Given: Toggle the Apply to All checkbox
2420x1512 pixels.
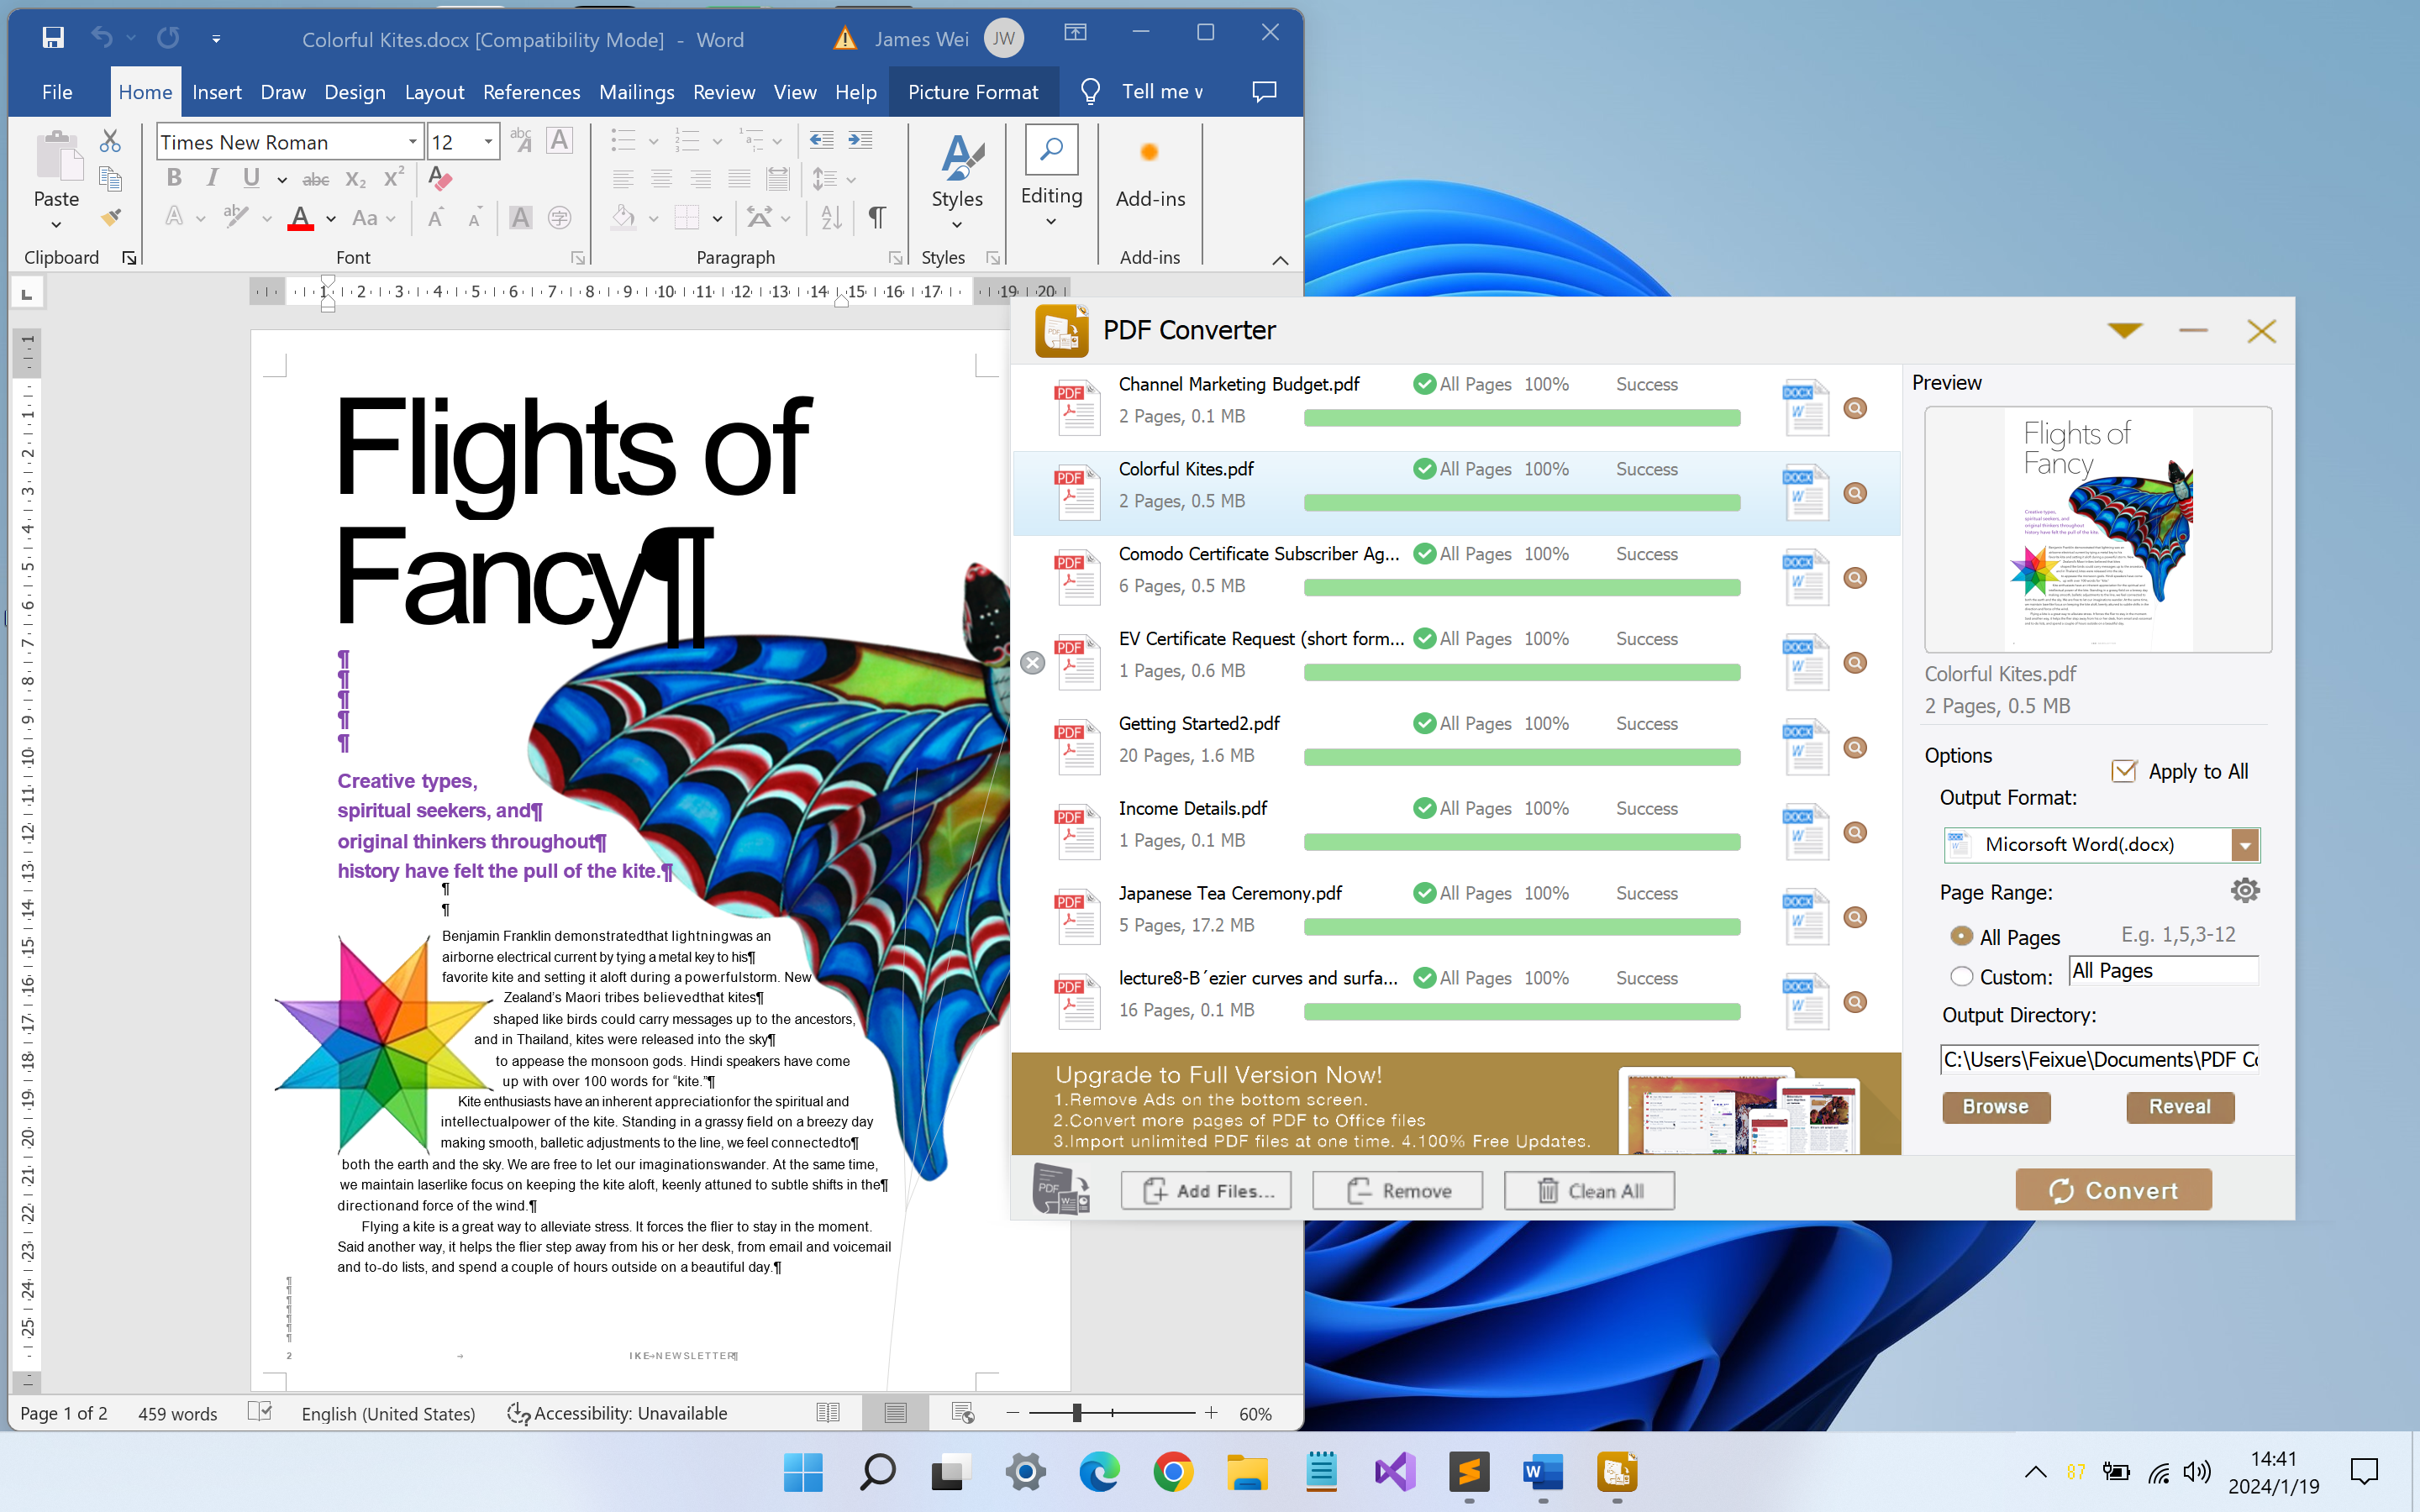Looking at the screenshot, I should pos(2124,771).
